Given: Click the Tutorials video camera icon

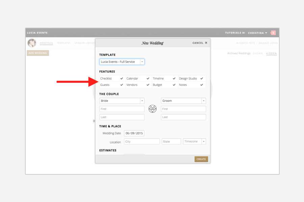Looking at the screenshot, I should [244, 33].
